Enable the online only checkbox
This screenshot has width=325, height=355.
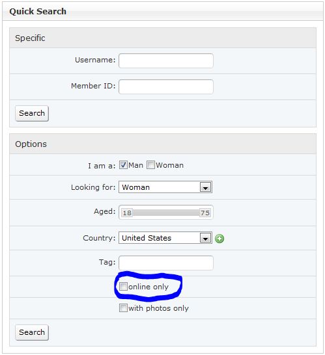click(123, 287)
